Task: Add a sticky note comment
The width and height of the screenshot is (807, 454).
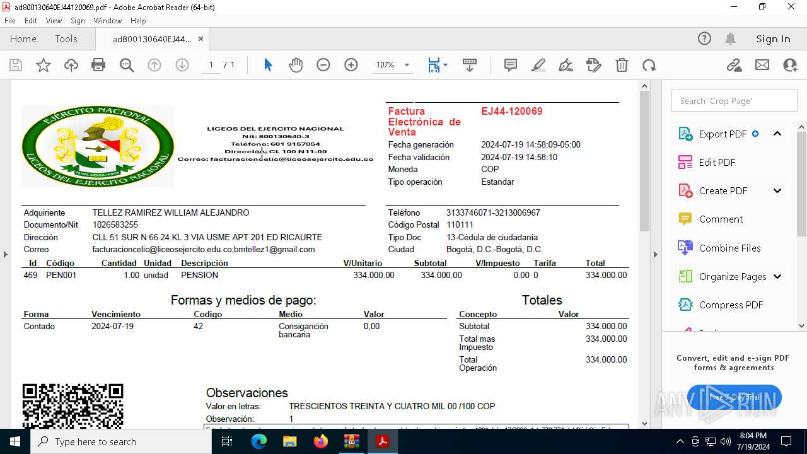Action: (x=511, y=65)
